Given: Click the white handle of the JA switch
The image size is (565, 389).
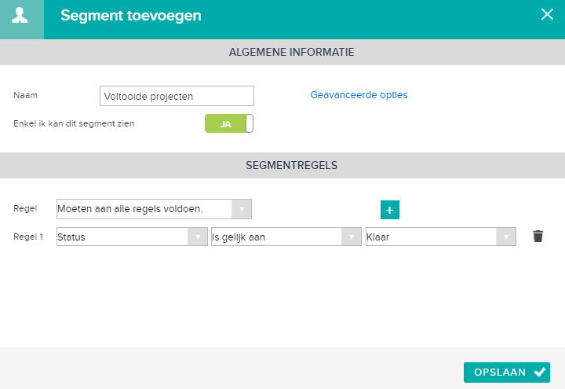Looking at the screenshot, I should click(250, 123).
